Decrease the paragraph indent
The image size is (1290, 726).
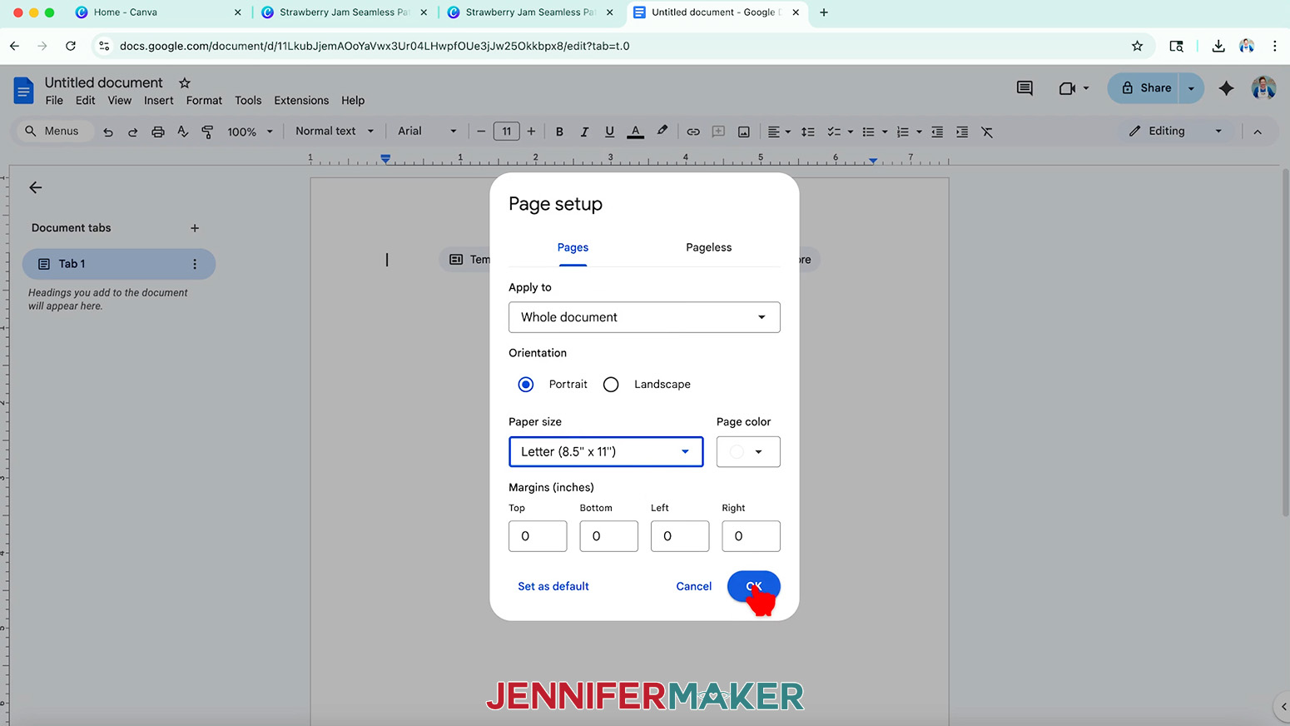point(937,132)
